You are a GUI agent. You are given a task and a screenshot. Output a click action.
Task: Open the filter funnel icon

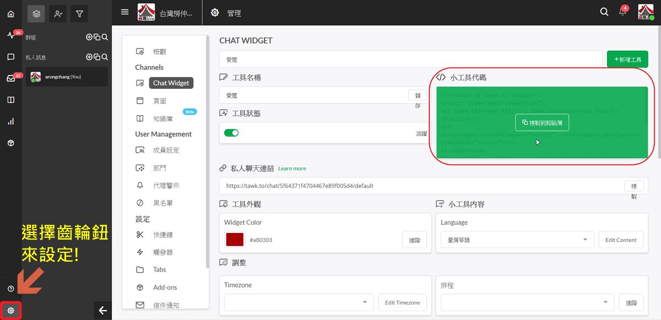[x=79, y=14]
